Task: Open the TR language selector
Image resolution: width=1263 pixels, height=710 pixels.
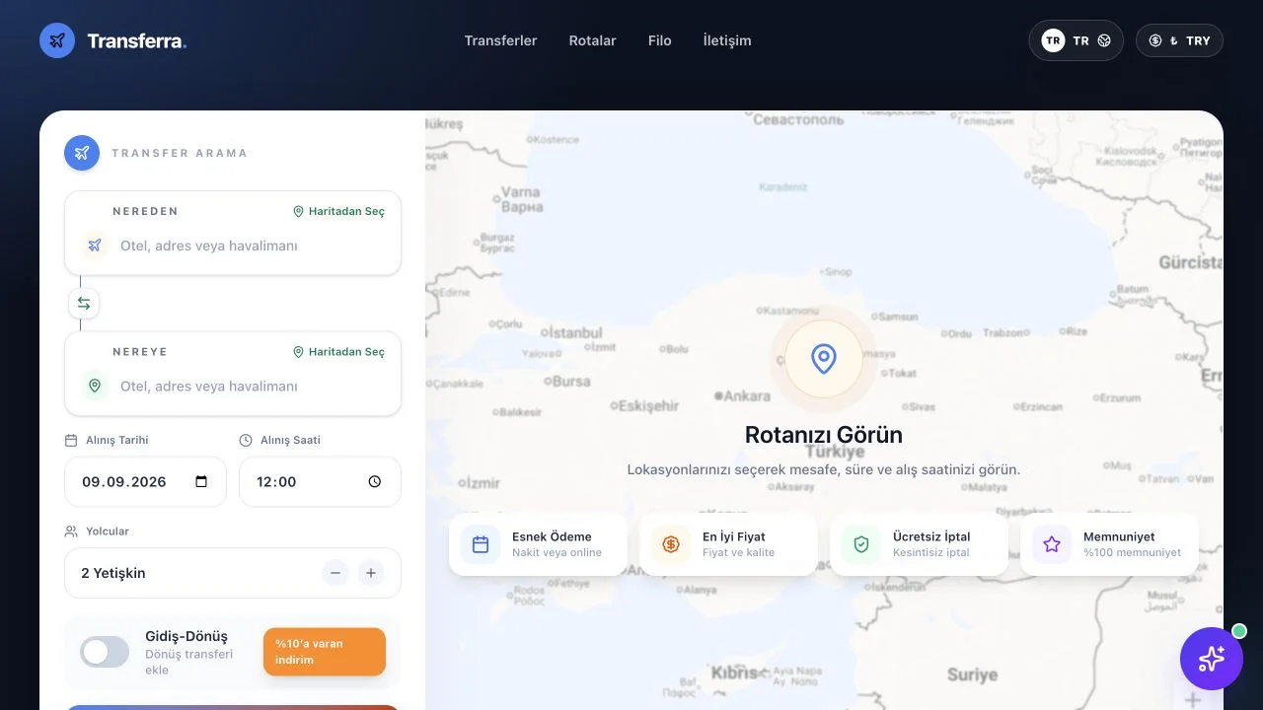Action: (1076, 40)
